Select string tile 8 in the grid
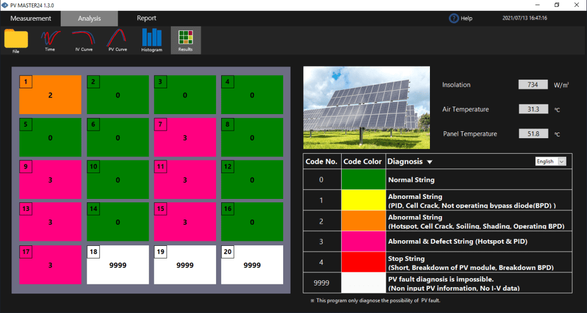 [252, 138]
